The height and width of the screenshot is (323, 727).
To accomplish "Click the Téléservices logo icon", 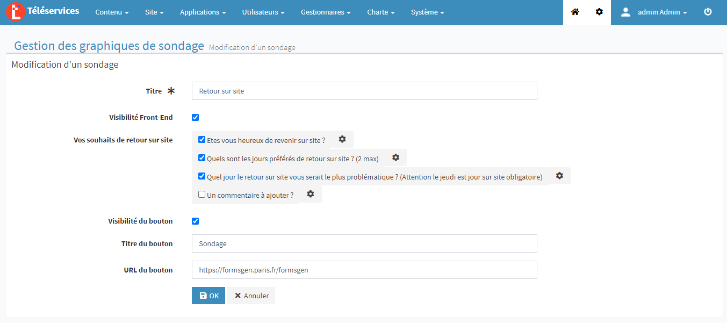I will pos(16,12).
